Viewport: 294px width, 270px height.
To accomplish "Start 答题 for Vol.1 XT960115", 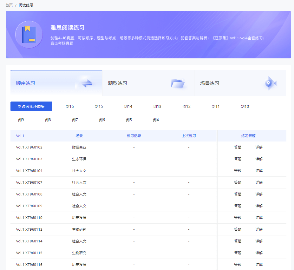I will coord(238,253).
